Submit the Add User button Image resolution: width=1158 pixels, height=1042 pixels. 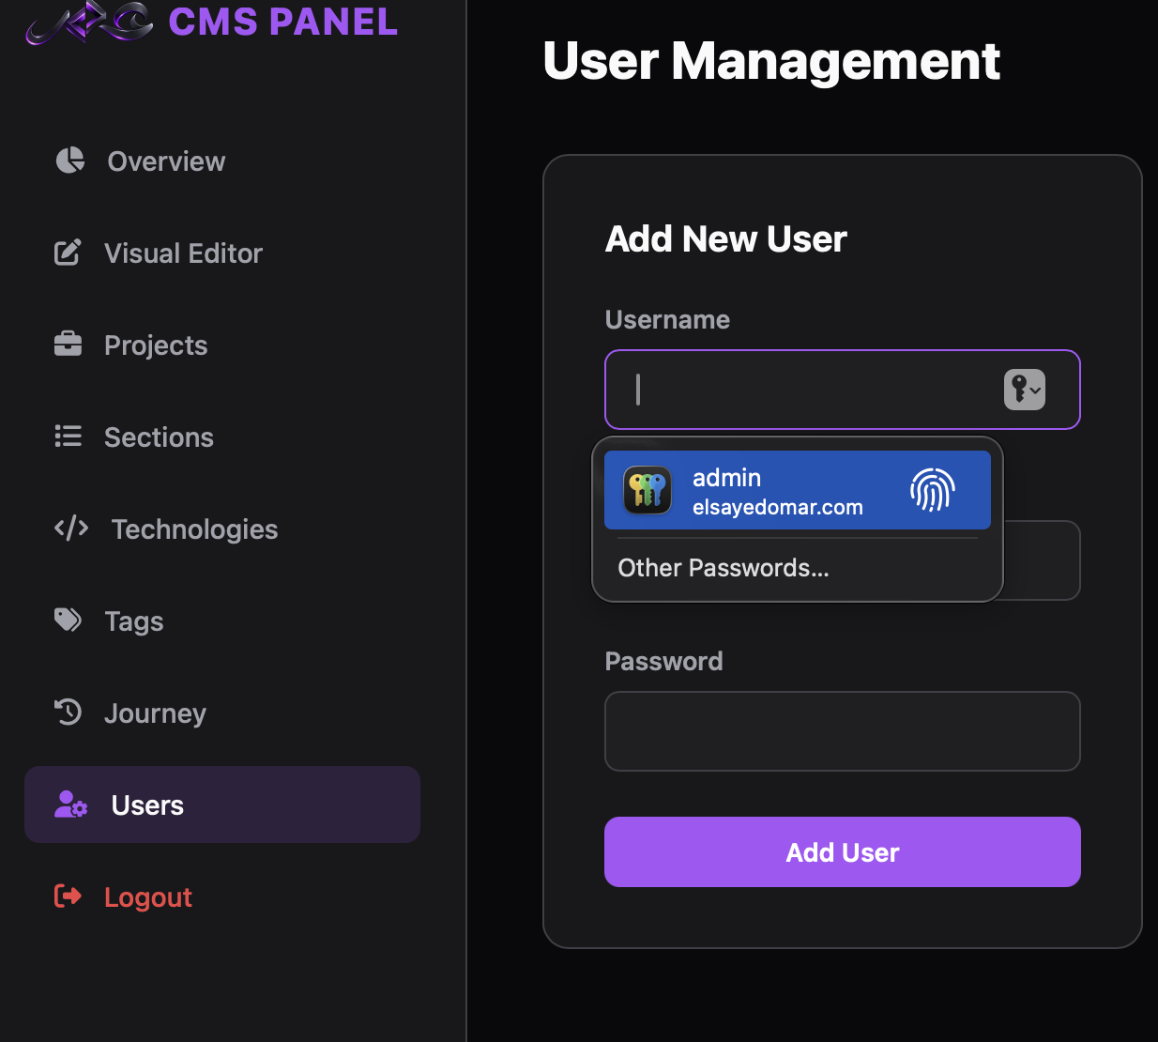843,852
